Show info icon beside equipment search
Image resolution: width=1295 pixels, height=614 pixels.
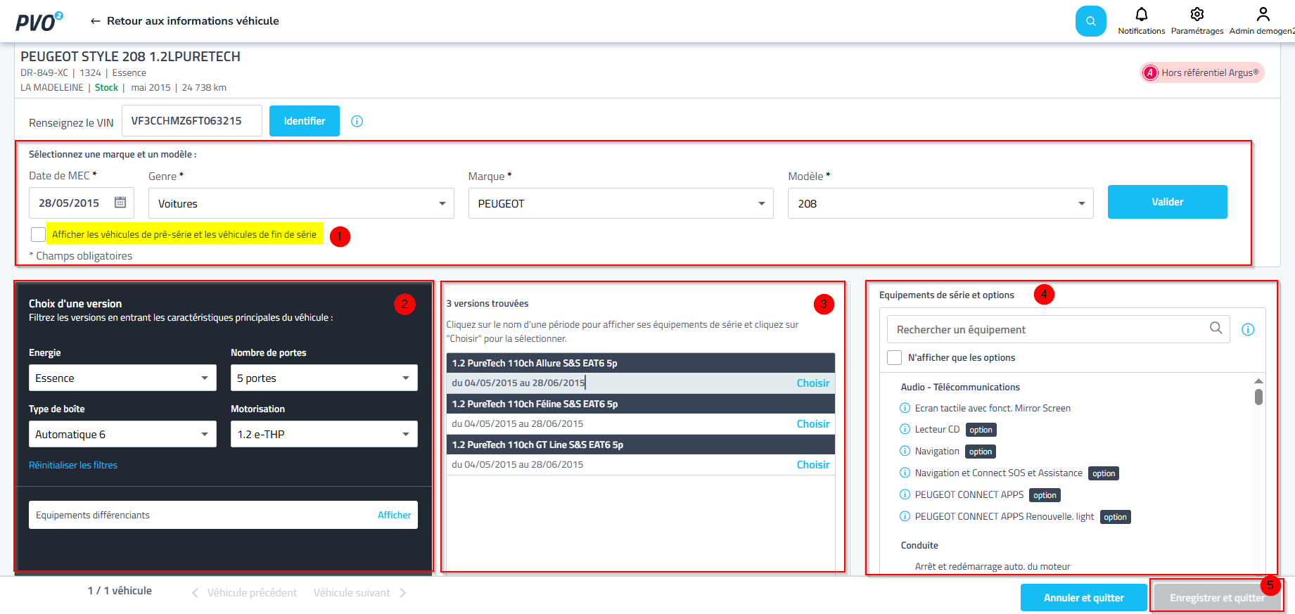click(x=1248, y=329)
